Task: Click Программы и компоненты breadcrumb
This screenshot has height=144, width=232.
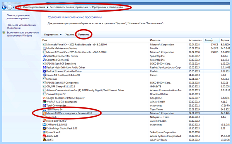Action: [107, 7]
